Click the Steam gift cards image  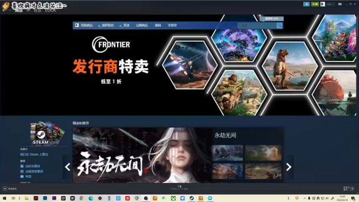click(48, 133)
